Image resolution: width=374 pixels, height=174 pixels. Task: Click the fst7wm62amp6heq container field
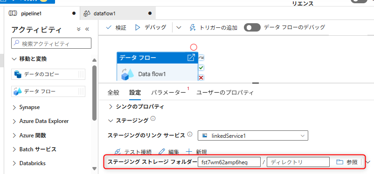click(x=229, y=162)
